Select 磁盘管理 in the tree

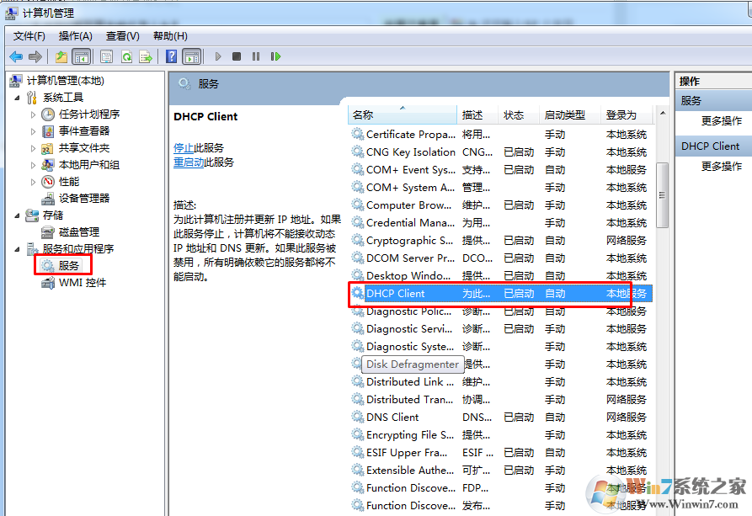click(x=78, y=231)
